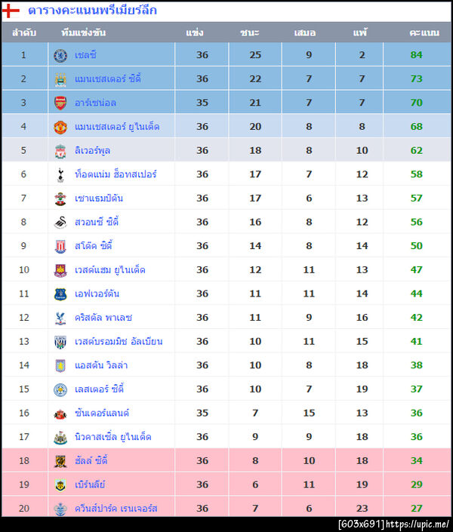Click the Crystal Palace crest icon
Screen dimensions: 453x532
(60, 318)
